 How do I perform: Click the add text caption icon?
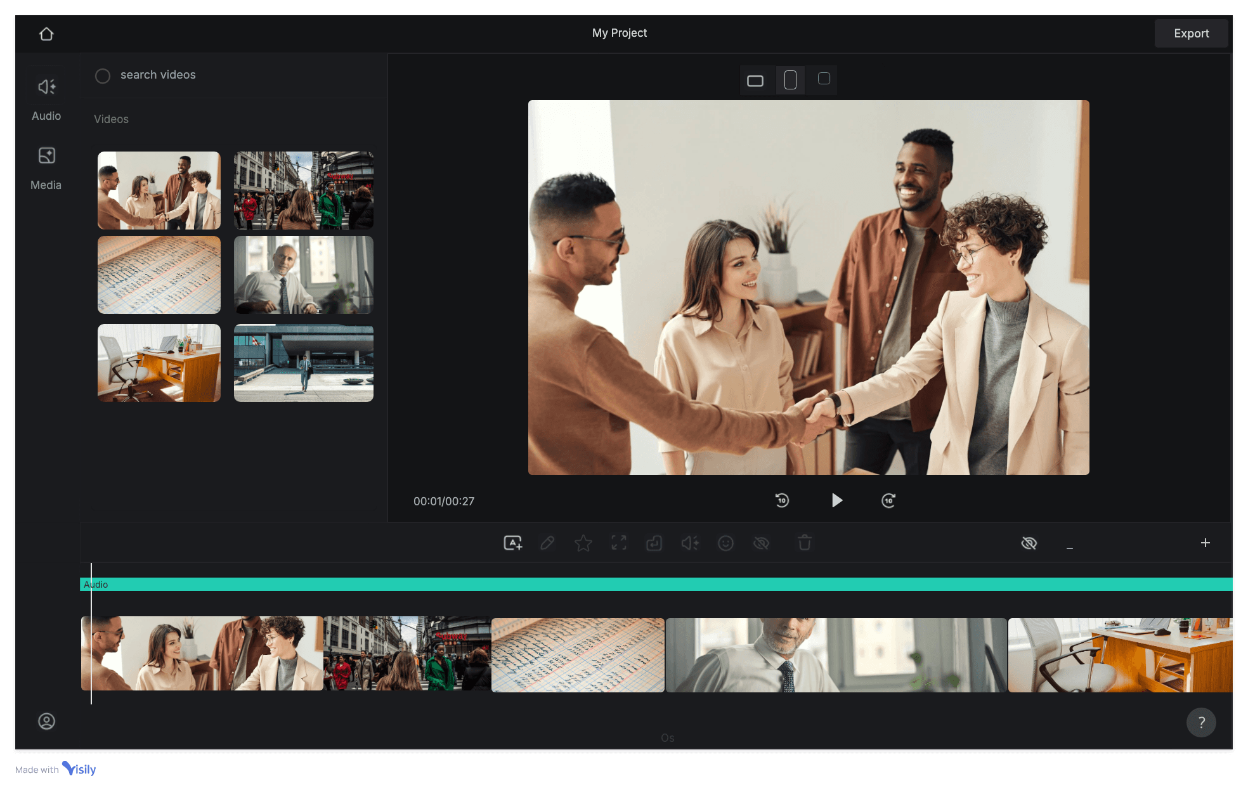pos(512,543)
